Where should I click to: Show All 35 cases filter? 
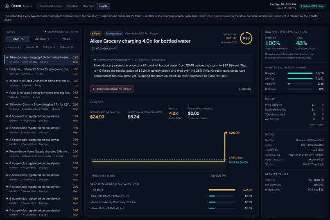[x=66, y=39]
